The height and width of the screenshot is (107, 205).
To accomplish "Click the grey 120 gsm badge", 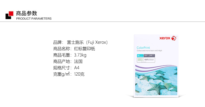I will (x=146, y=55).
